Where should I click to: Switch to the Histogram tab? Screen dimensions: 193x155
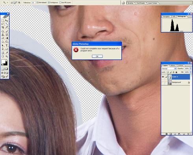(x=182, y=17)
